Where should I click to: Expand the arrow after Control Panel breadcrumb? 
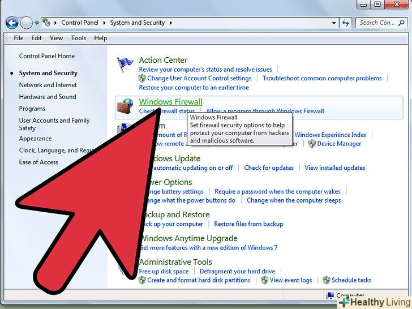(104, 23)
